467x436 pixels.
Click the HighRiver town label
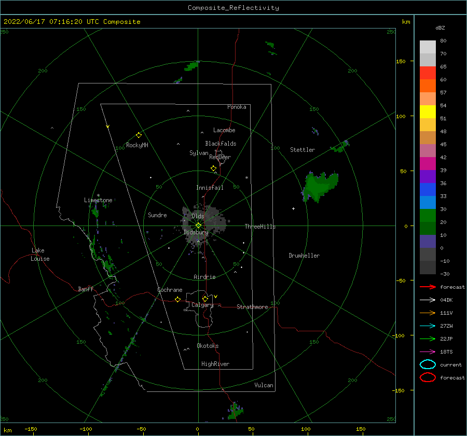pyautogui.click(x=215, y=364)
